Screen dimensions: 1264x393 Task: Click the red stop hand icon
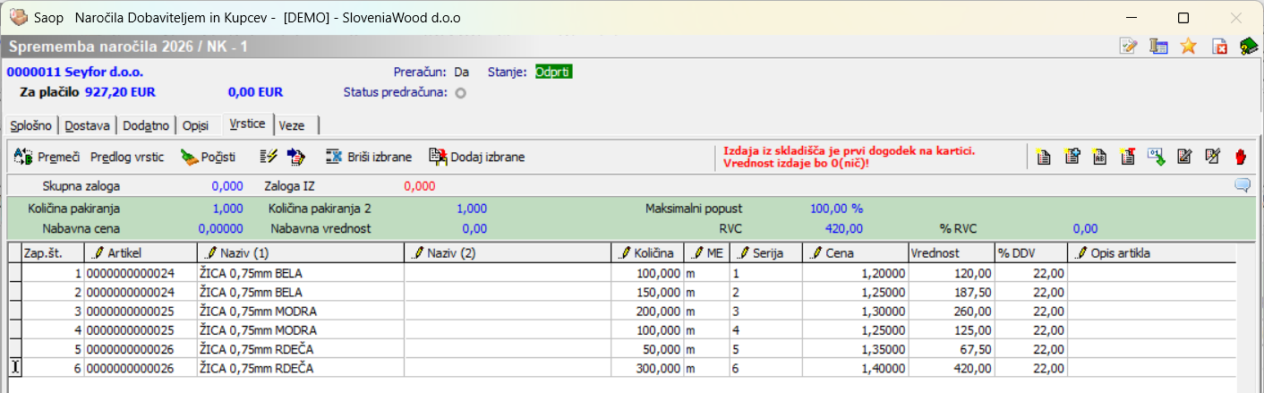(x=1241, y=157)
